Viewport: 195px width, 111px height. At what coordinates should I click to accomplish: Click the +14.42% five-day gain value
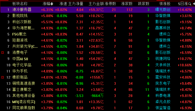(x=185, y=10)
